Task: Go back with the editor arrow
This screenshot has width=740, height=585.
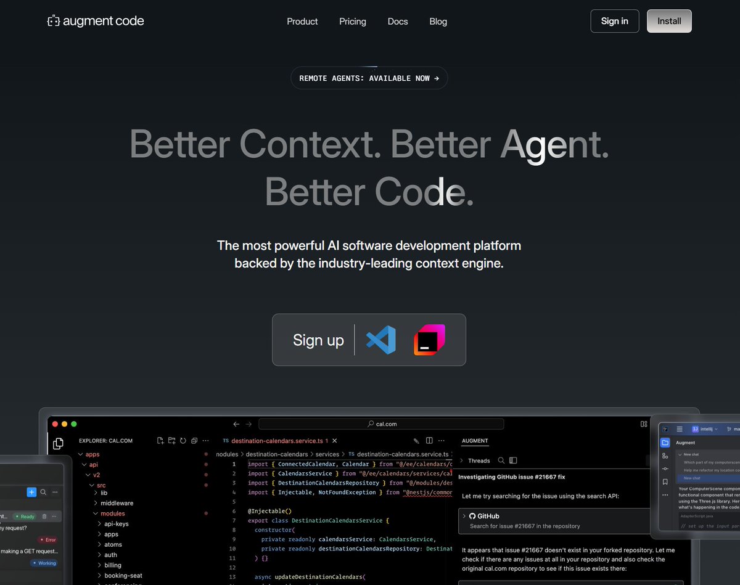Action: 236,424
